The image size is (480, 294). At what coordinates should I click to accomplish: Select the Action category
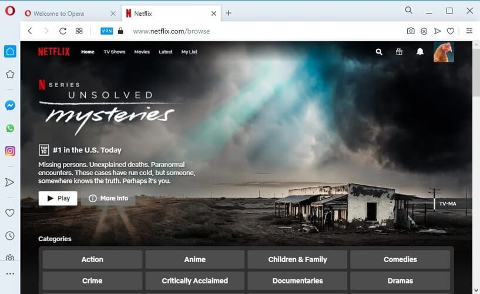point(92,259)
